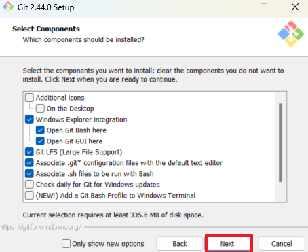This screenshot has height=252, width=308.
Task: Click the disk space requirement text
Action: click(x=113, y=215)
